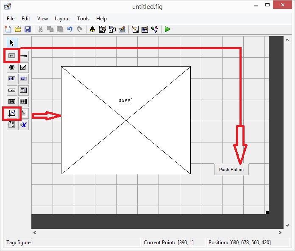Click the vertical scrollbar down arrow
Viewport: 295px width, 251px height.
pos(287,226)
